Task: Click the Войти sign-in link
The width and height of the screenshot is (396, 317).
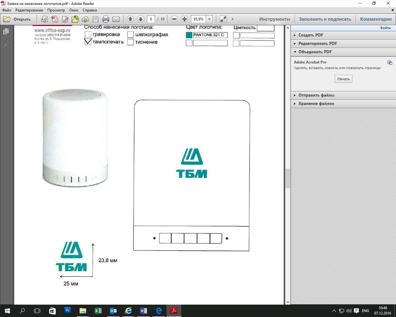Action: 385,28
